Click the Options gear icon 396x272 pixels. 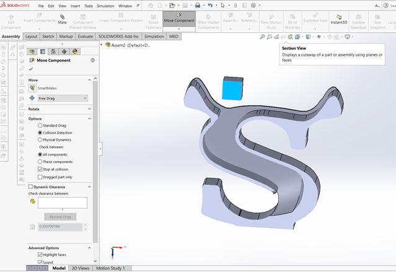click(253, 6)
